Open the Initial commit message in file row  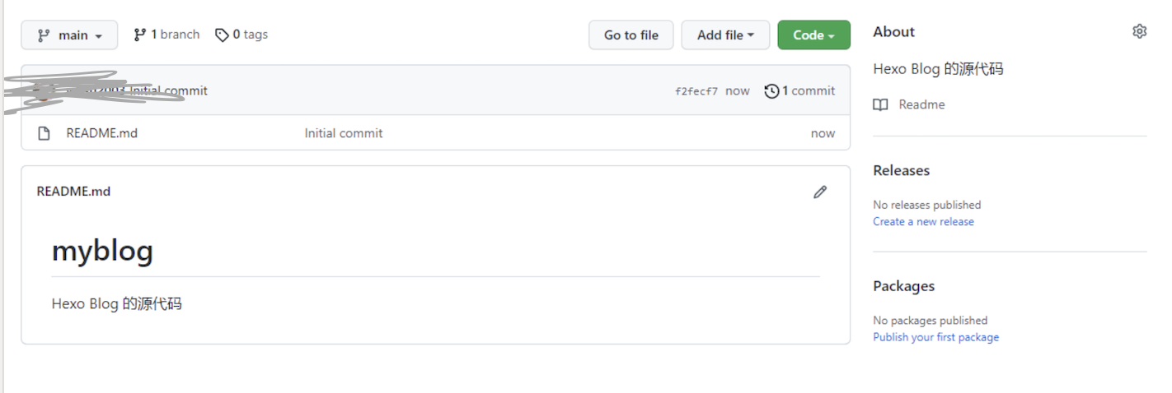pyautogui.click(x=343, y=133)
